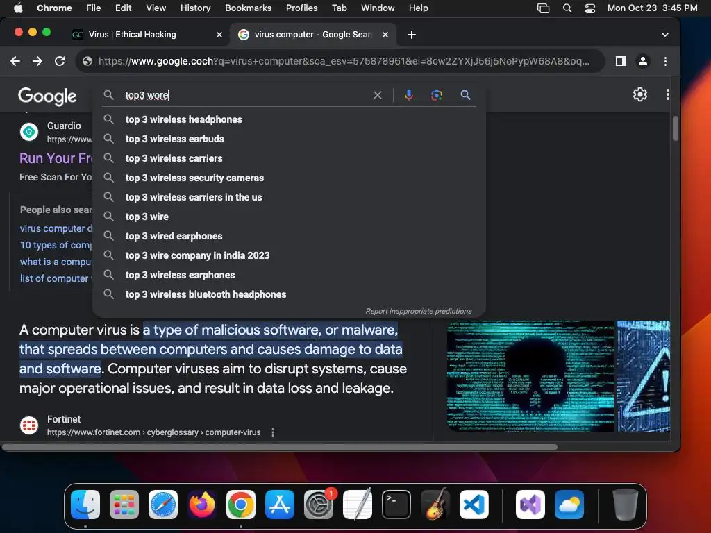Open the Bookmarks menu
The height and width of the screenshot is (533, 711).
coord(248,8)
